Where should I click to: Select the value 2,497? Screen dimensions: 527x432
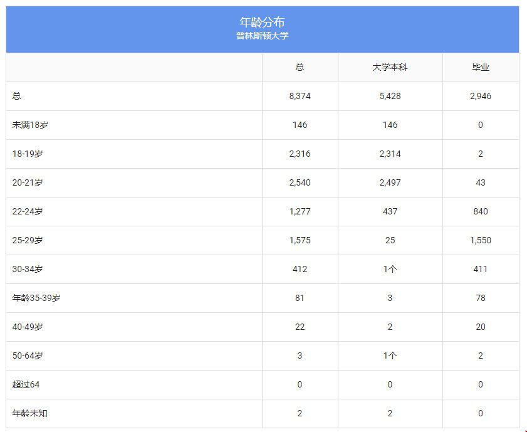click(390, 182)
